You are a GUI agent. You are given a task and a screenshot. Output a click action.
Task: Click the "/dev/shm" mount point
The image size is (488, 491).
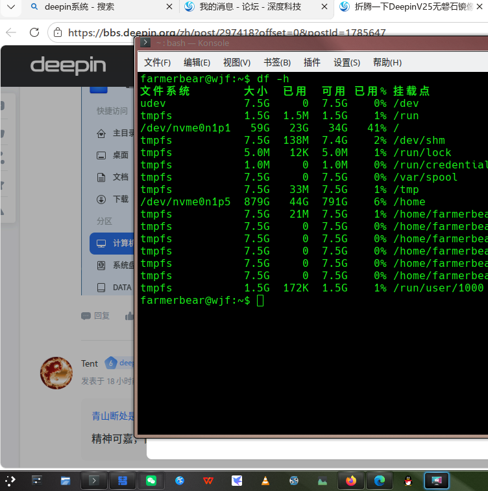click(x=419, y=141)
